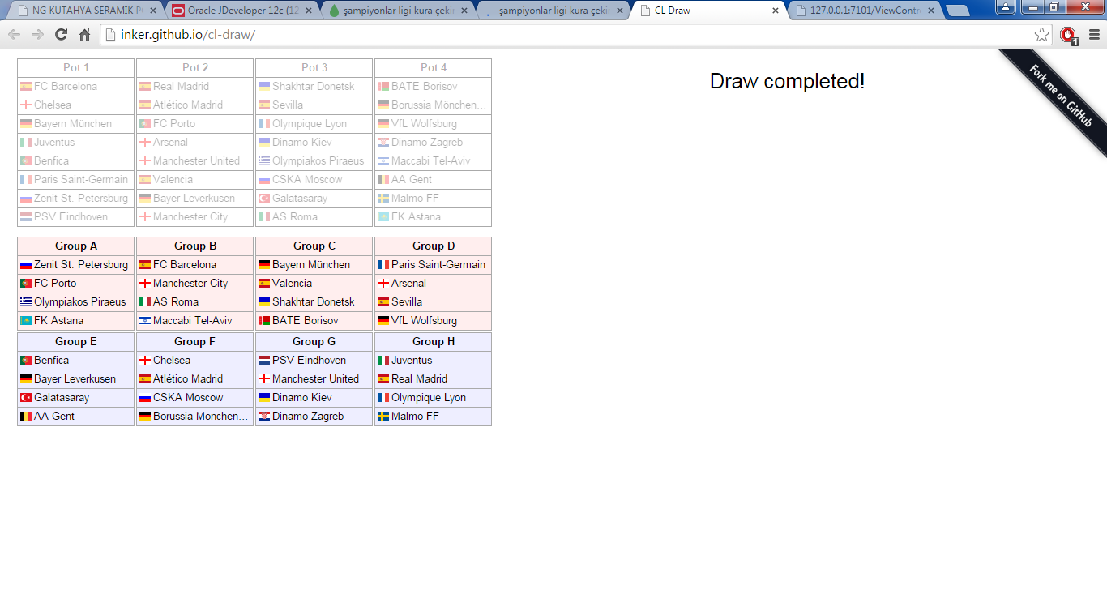Image resolution: width=1107 pixels, height=590 pixels.
Task: Click the Turkish flag beside Galatasaray in Group E
Action: [26, 398]
